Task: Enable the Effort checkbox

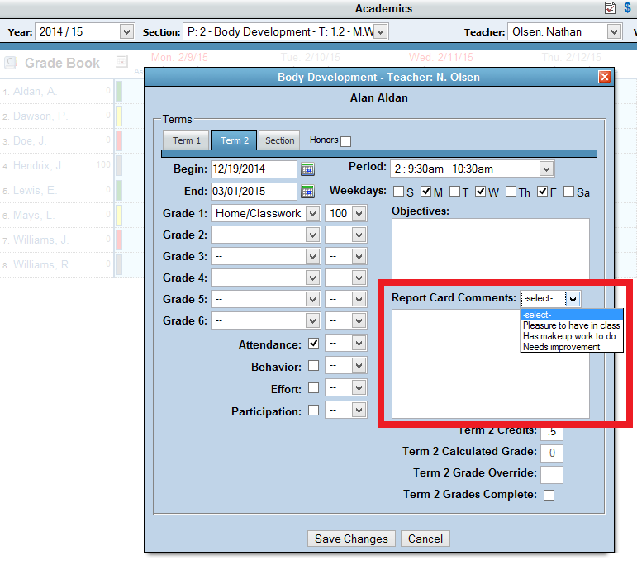Action: 313,388
